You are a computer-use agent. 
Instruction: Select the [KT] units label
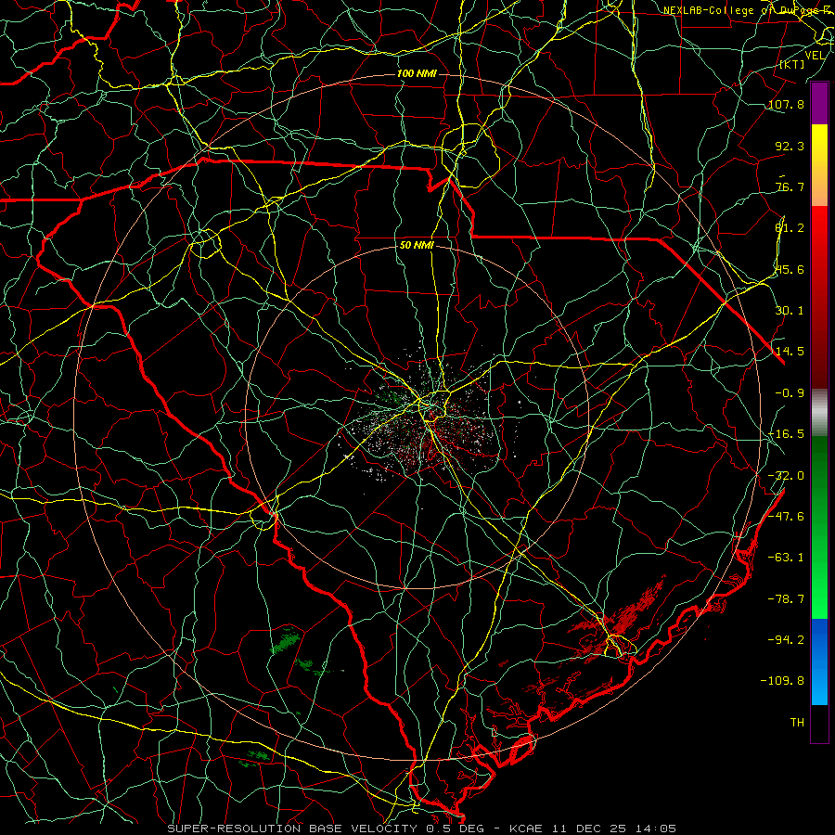[792, 64]
